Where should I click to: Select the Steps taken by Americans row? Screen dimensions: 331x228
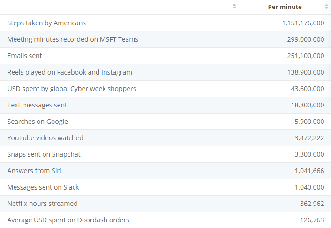[x=165, y=23]
